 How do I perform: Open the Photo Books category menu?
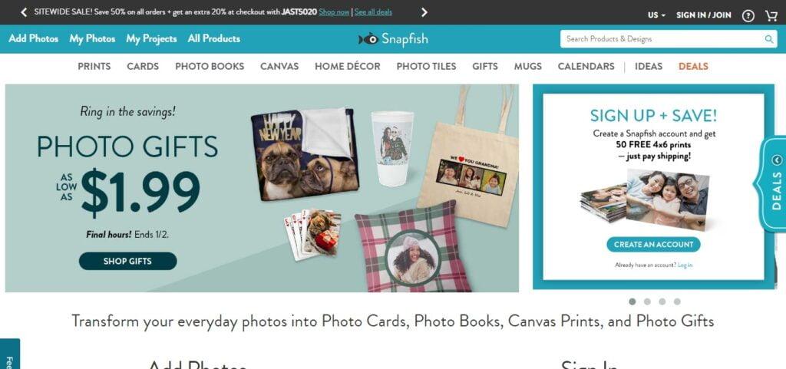[x=210, y=66]
